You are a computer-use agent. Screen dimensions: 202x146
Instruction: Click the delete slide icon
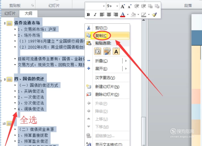click(x=89, y=94)
